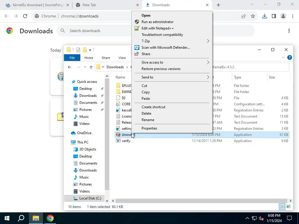Select OneDrive in navigation pane
Viewport: 299px width, 224px height.
pyautogui.click(x=84, y=133)
